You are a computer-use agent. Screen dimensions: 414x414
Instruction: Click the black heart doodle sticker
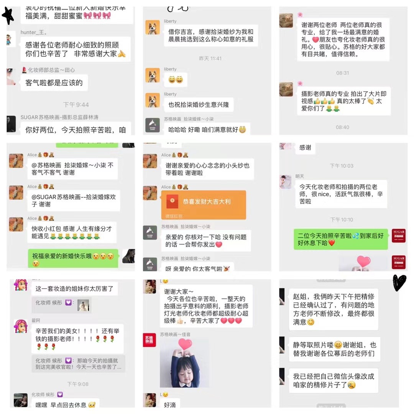[x=399, y=283]
